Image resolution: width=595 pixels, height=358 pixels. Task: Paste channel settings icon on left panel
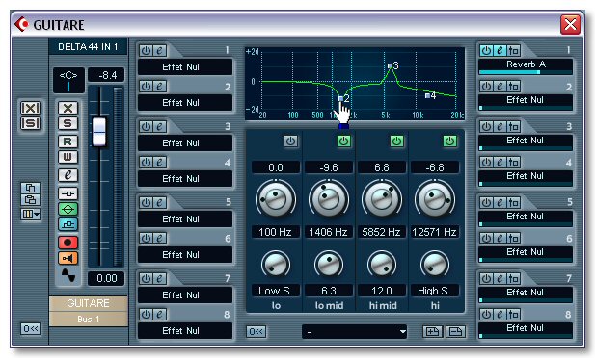[30, 199]
